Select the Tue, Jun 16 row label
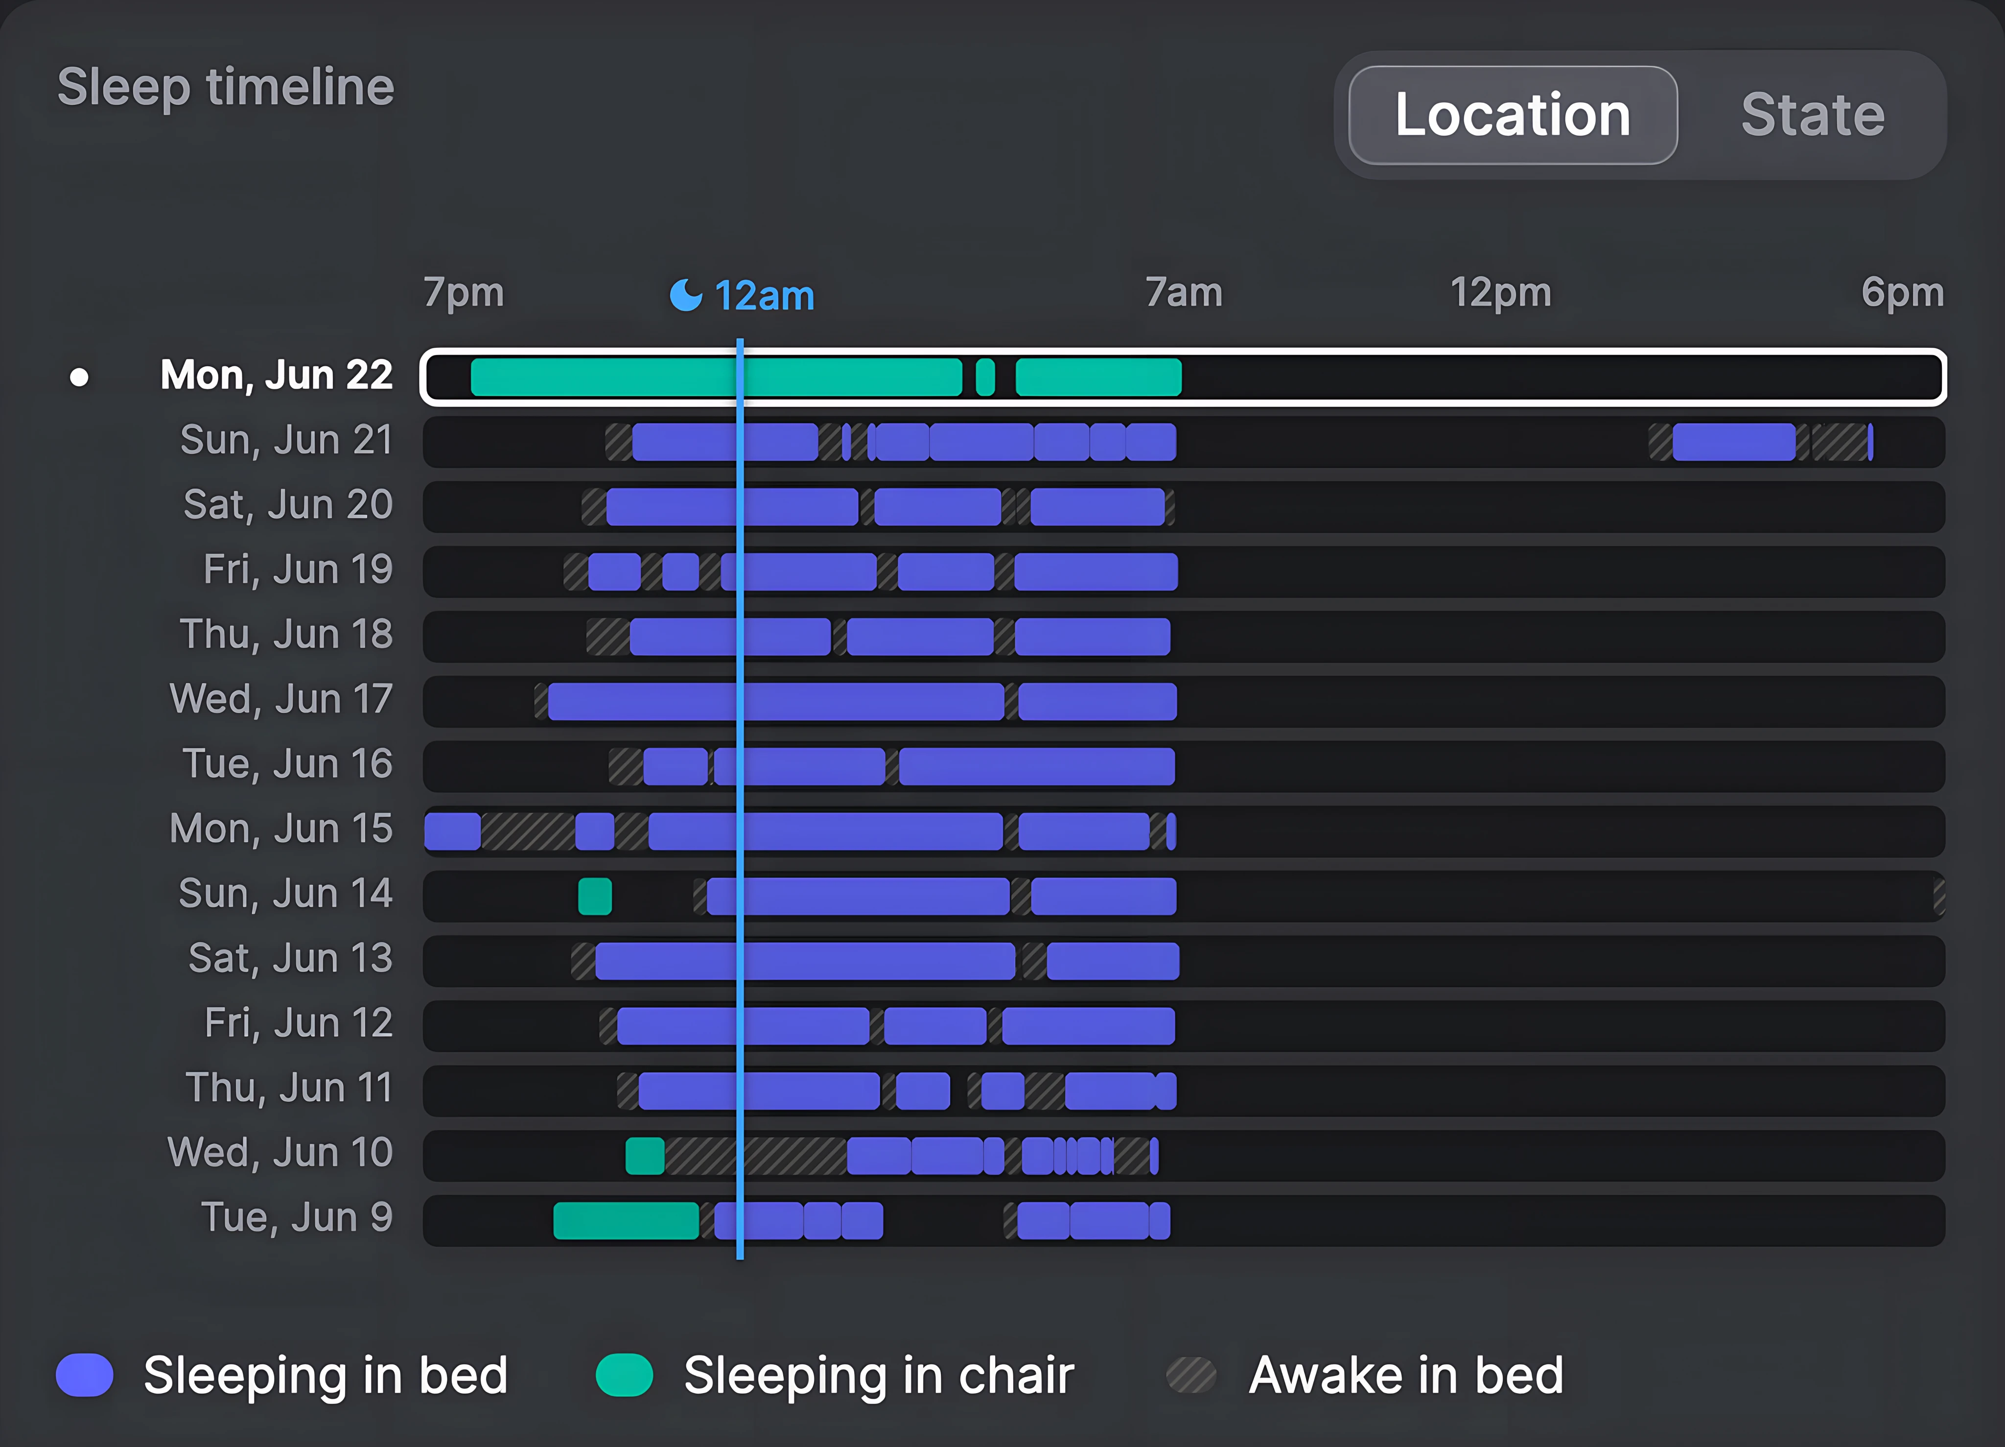The width and height of the screenshot is (2005, 1447). [x=287, y=763]
